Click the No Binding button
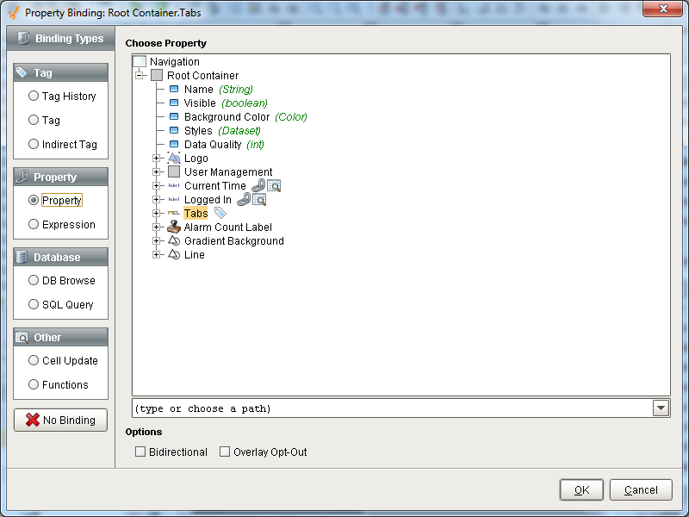The height and width of the screenshot is (517, 689). tap(59, 420)
